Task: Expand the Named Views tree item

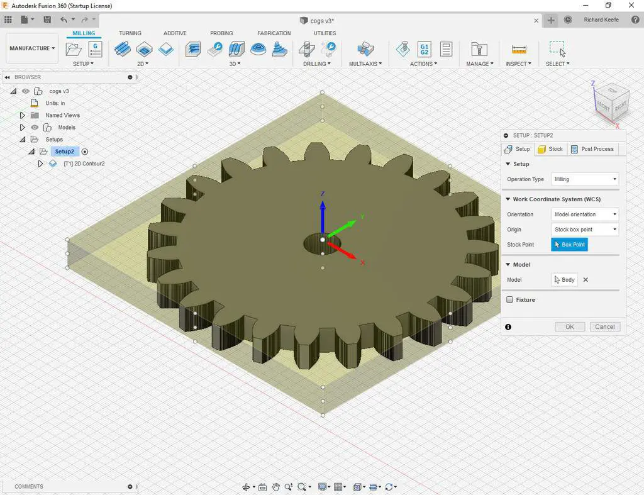Action: (22, 115)
